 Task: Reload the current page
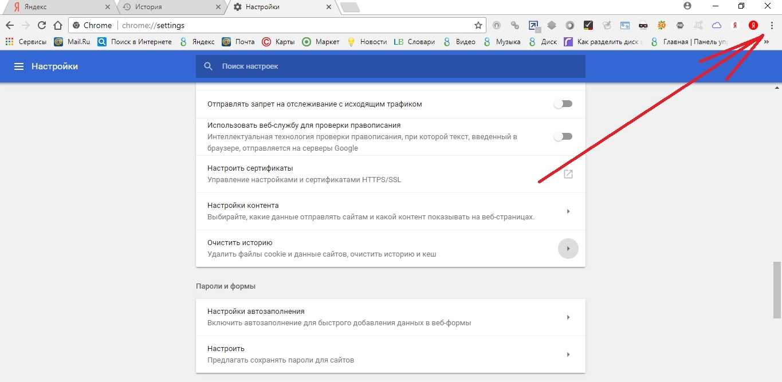(x=41, y=25)
